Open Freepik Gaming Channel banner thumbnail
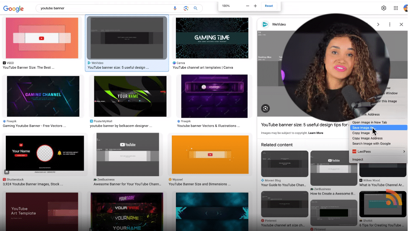 click(43, 96)
